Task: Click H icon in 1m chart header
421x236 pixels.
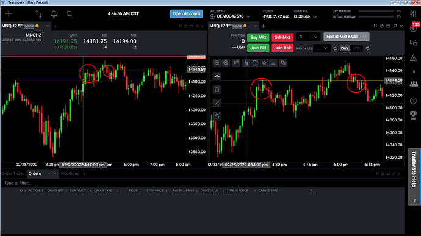Action: click(375, 26)
